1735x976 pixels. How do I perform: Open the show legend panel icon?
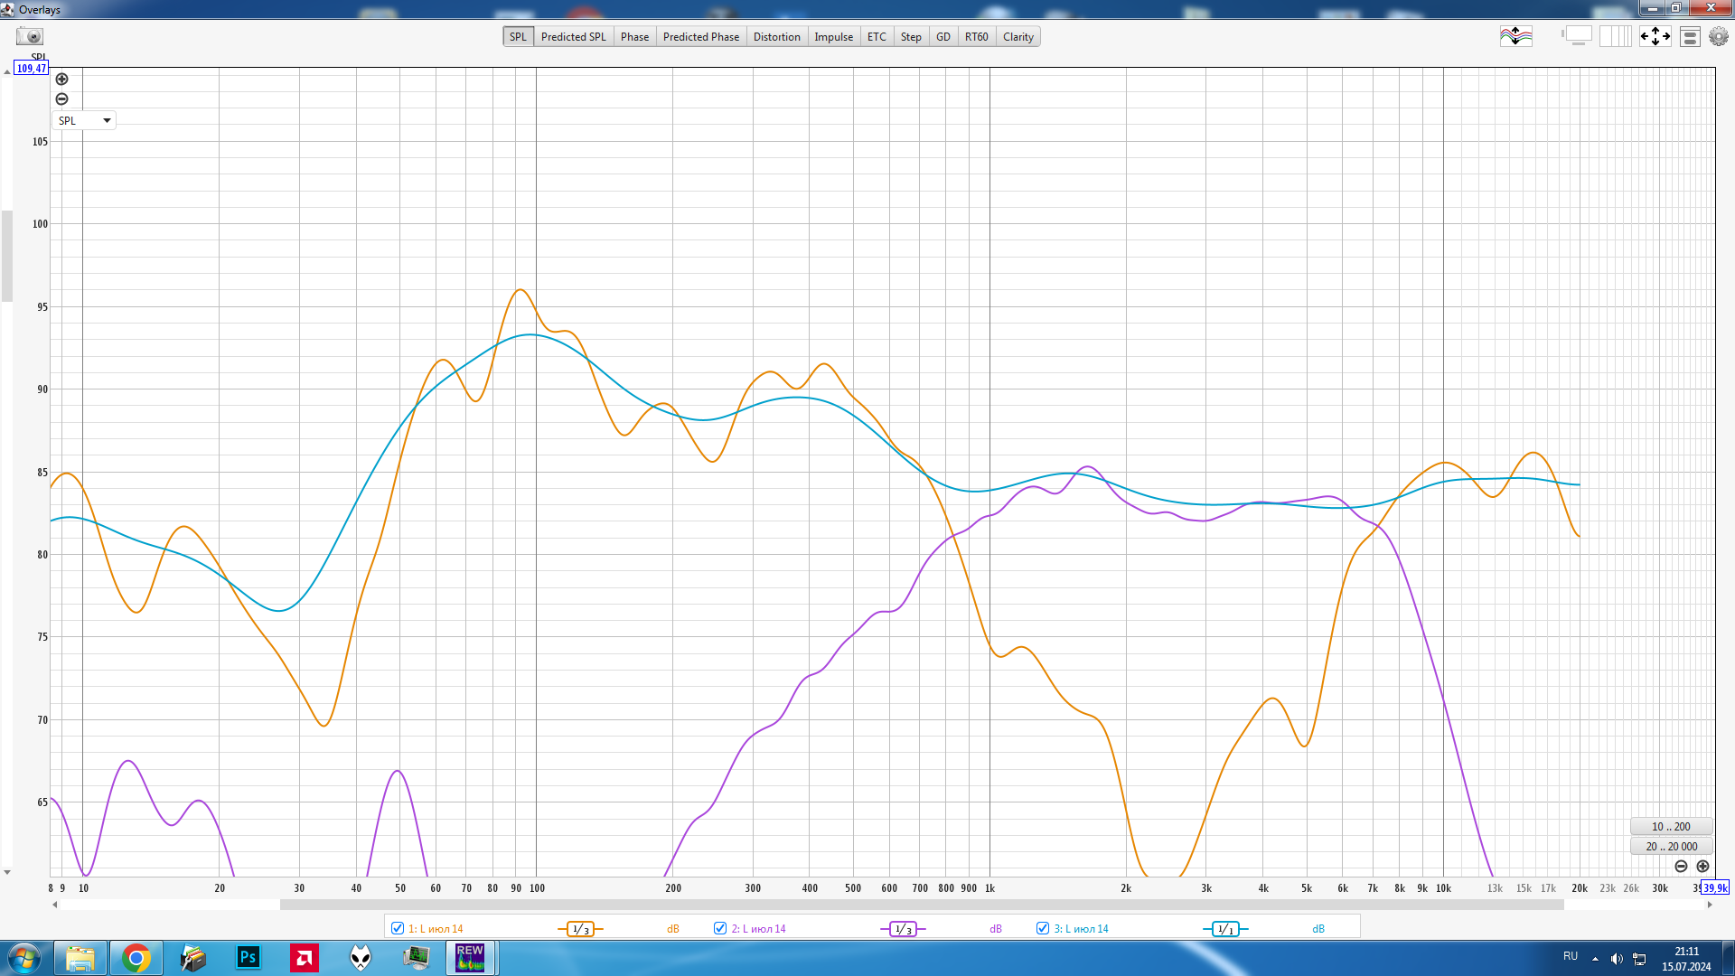tap(1690, 37)
